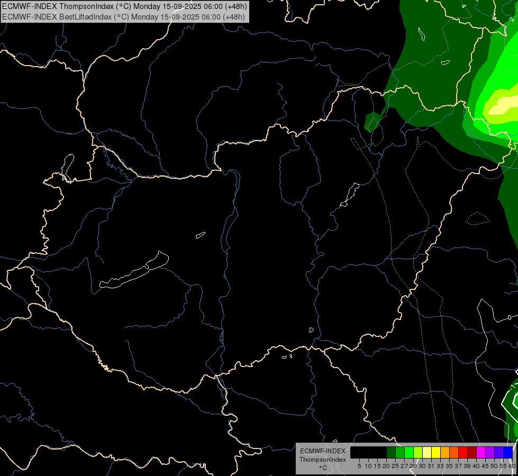Click the purple 45–50 legend swatch

pos(489,452)
